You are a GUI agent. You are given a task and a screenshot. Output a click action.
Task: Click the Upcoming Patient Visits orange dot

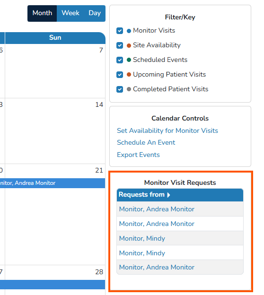129,75
